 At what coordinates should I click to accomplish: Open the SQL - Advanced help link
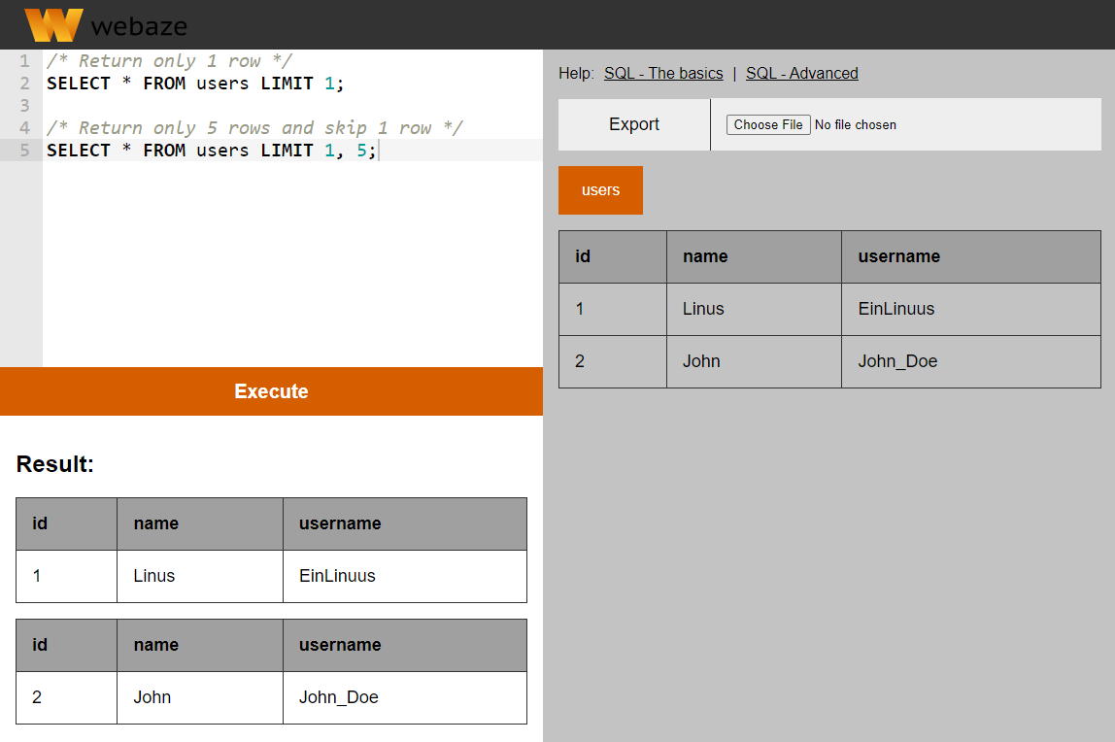pos(802,73)
